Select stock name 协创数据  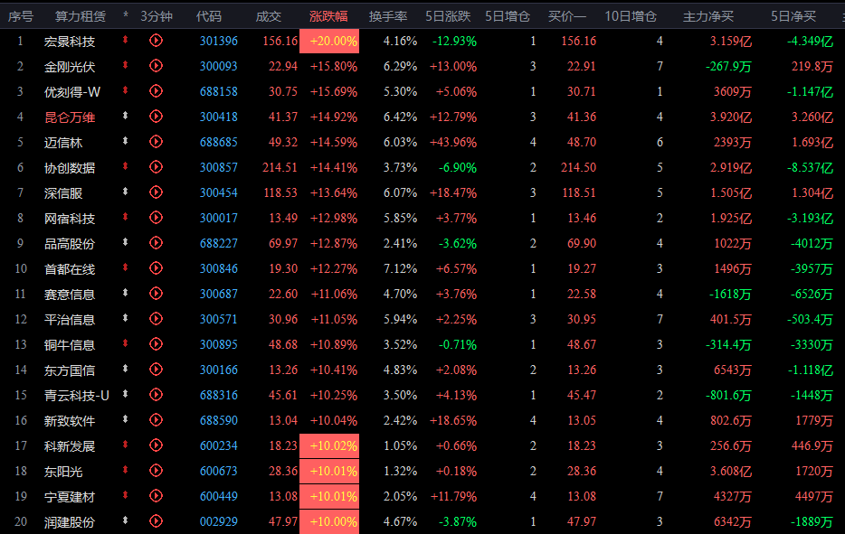[70, 168]
